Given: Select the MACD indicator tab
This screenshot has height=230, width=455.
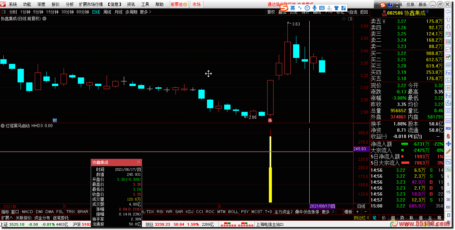Looking at the screenshot, I should pos(27,212).
